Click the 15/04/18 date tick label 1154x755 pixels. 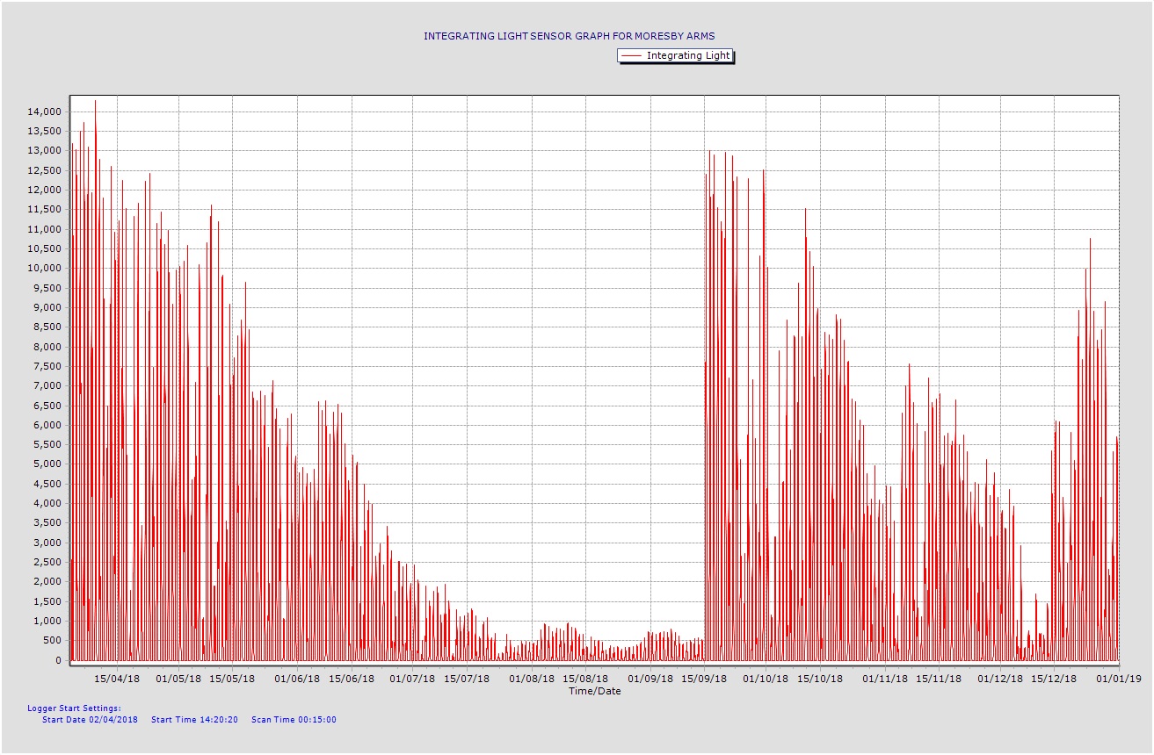[x=117, y=679]
